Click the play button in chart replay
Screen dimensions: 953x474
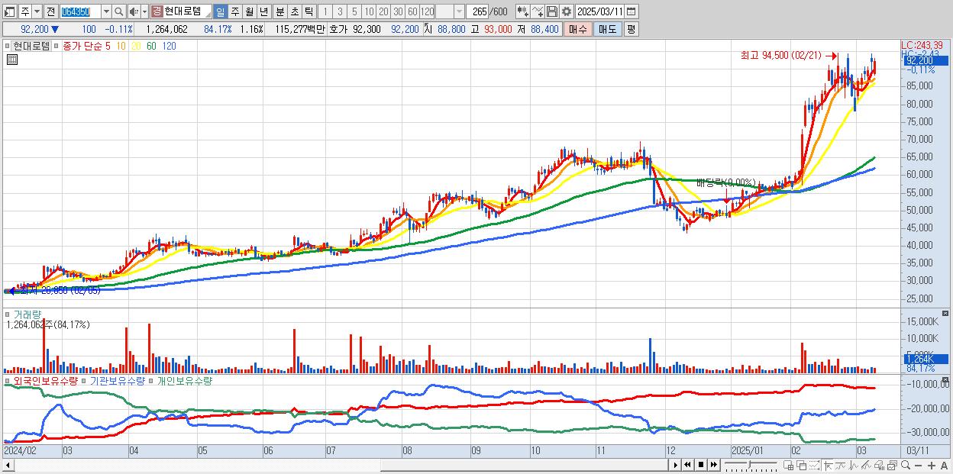(x=676, y=465)
